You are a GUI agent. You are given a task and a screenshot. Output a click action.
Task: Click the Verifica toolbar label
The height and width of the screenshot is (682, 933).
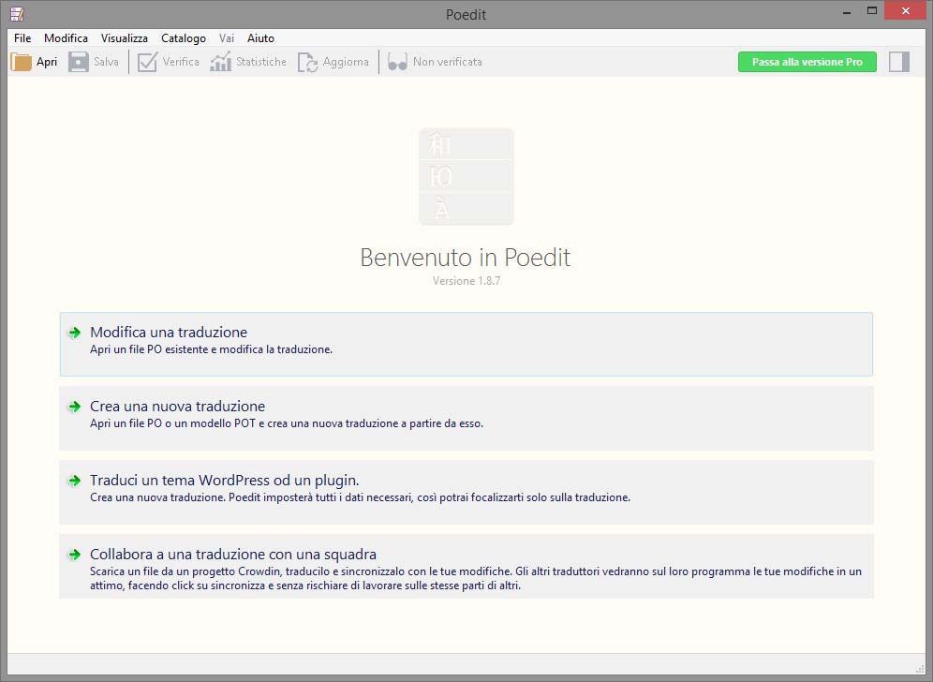(x=181, y=62)
